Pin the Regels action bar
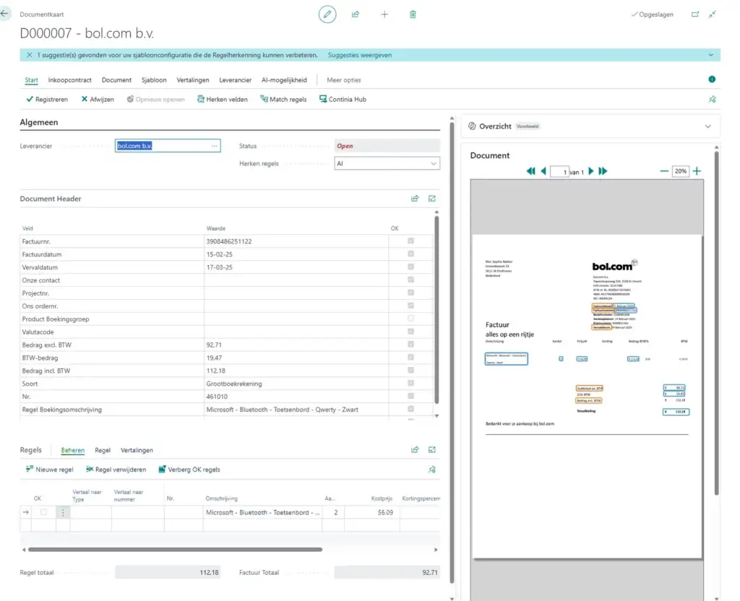This screenshot has height=601, width=740. [432, 470]
